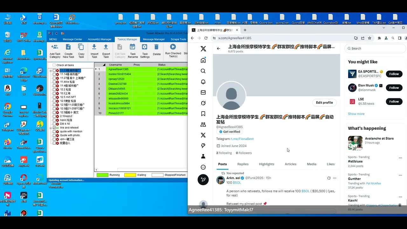Open t.me/FionaBest Telegram link
This screenshot has height=229, width=407.
click(x=242, y=139)
